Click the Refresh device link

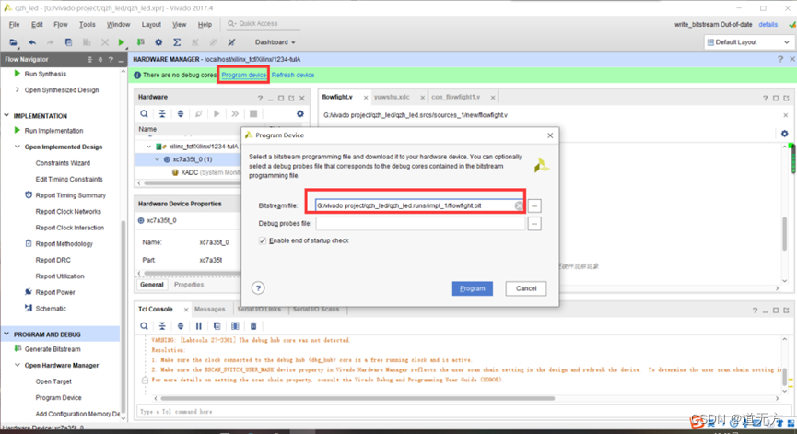(293, 76)
